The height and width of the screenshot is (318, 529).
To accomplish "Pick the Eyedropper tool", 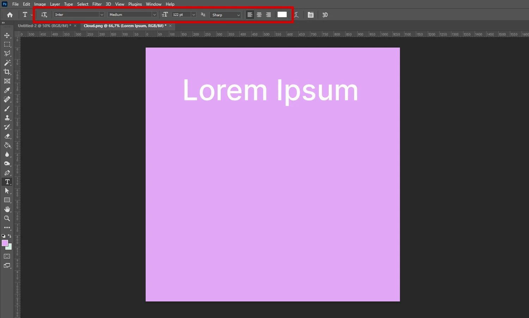I will 7,91.
